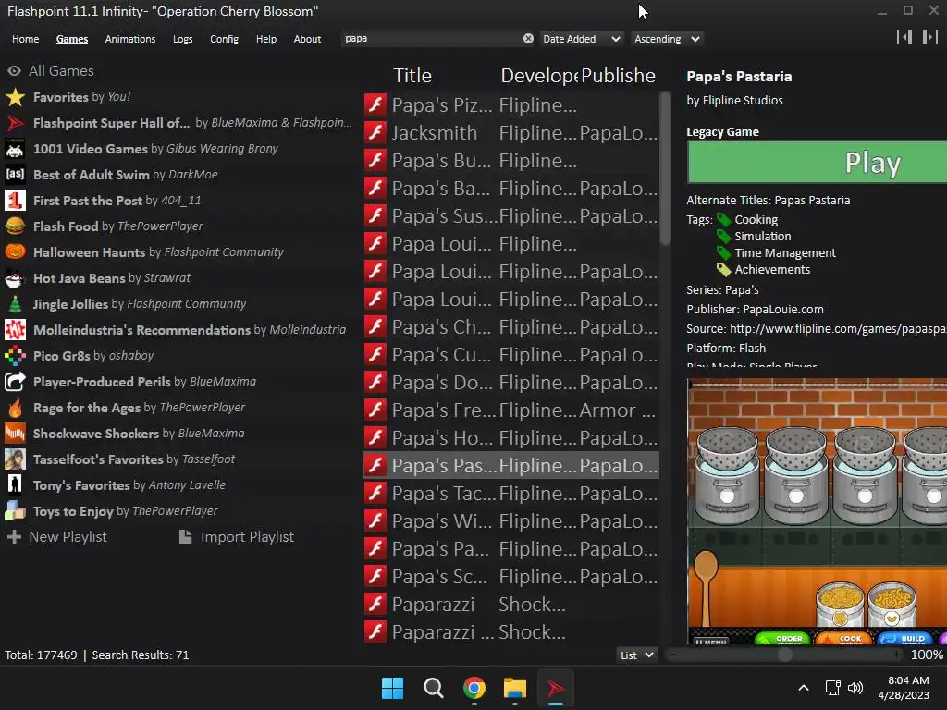Follow the flipline.com source link
The height and width of the screenshot is (710, 947).
coord(838,328)
